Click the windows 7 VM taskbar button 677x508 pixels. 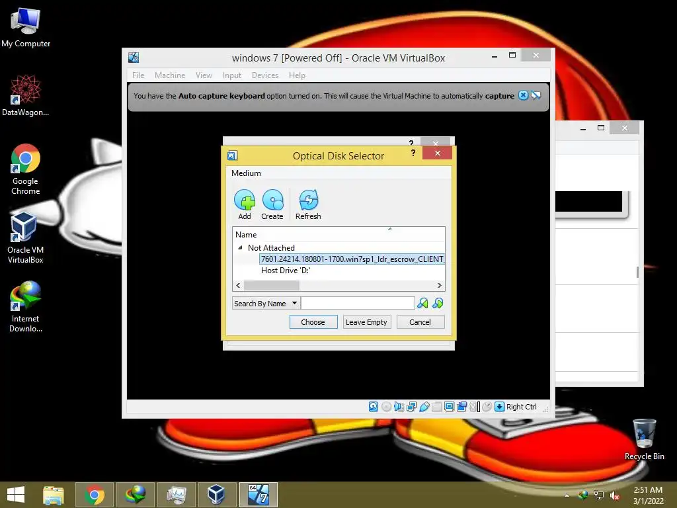point(259,495)
